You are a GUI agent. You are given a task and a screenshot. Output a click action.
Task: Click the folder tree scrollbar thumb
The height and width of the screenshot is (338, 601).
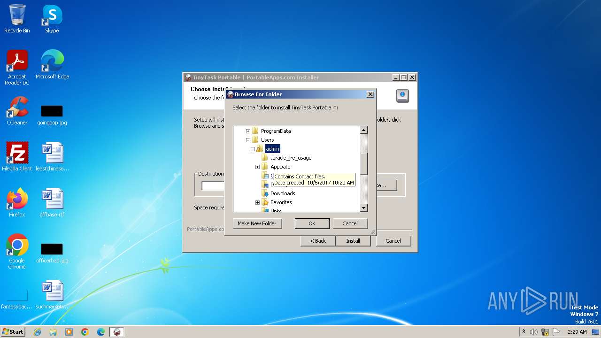(363, 164)
